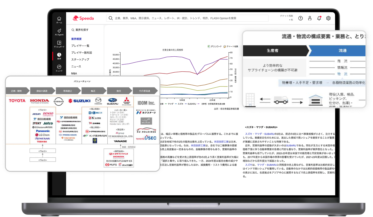Select the AI Agent sidebar icon

pyautogui.click(x=59, y=32)
